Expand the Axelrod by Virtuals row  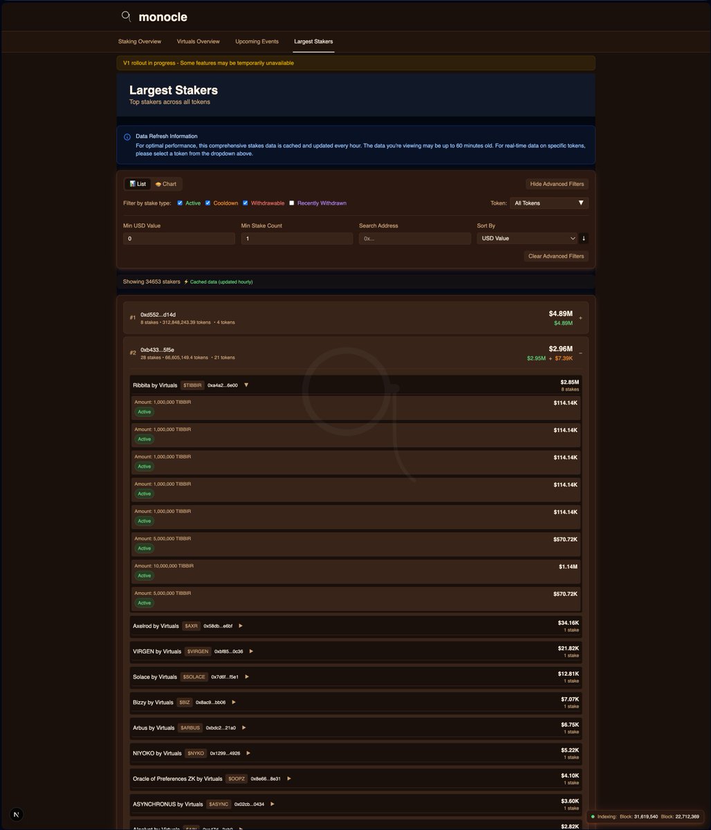241,626
